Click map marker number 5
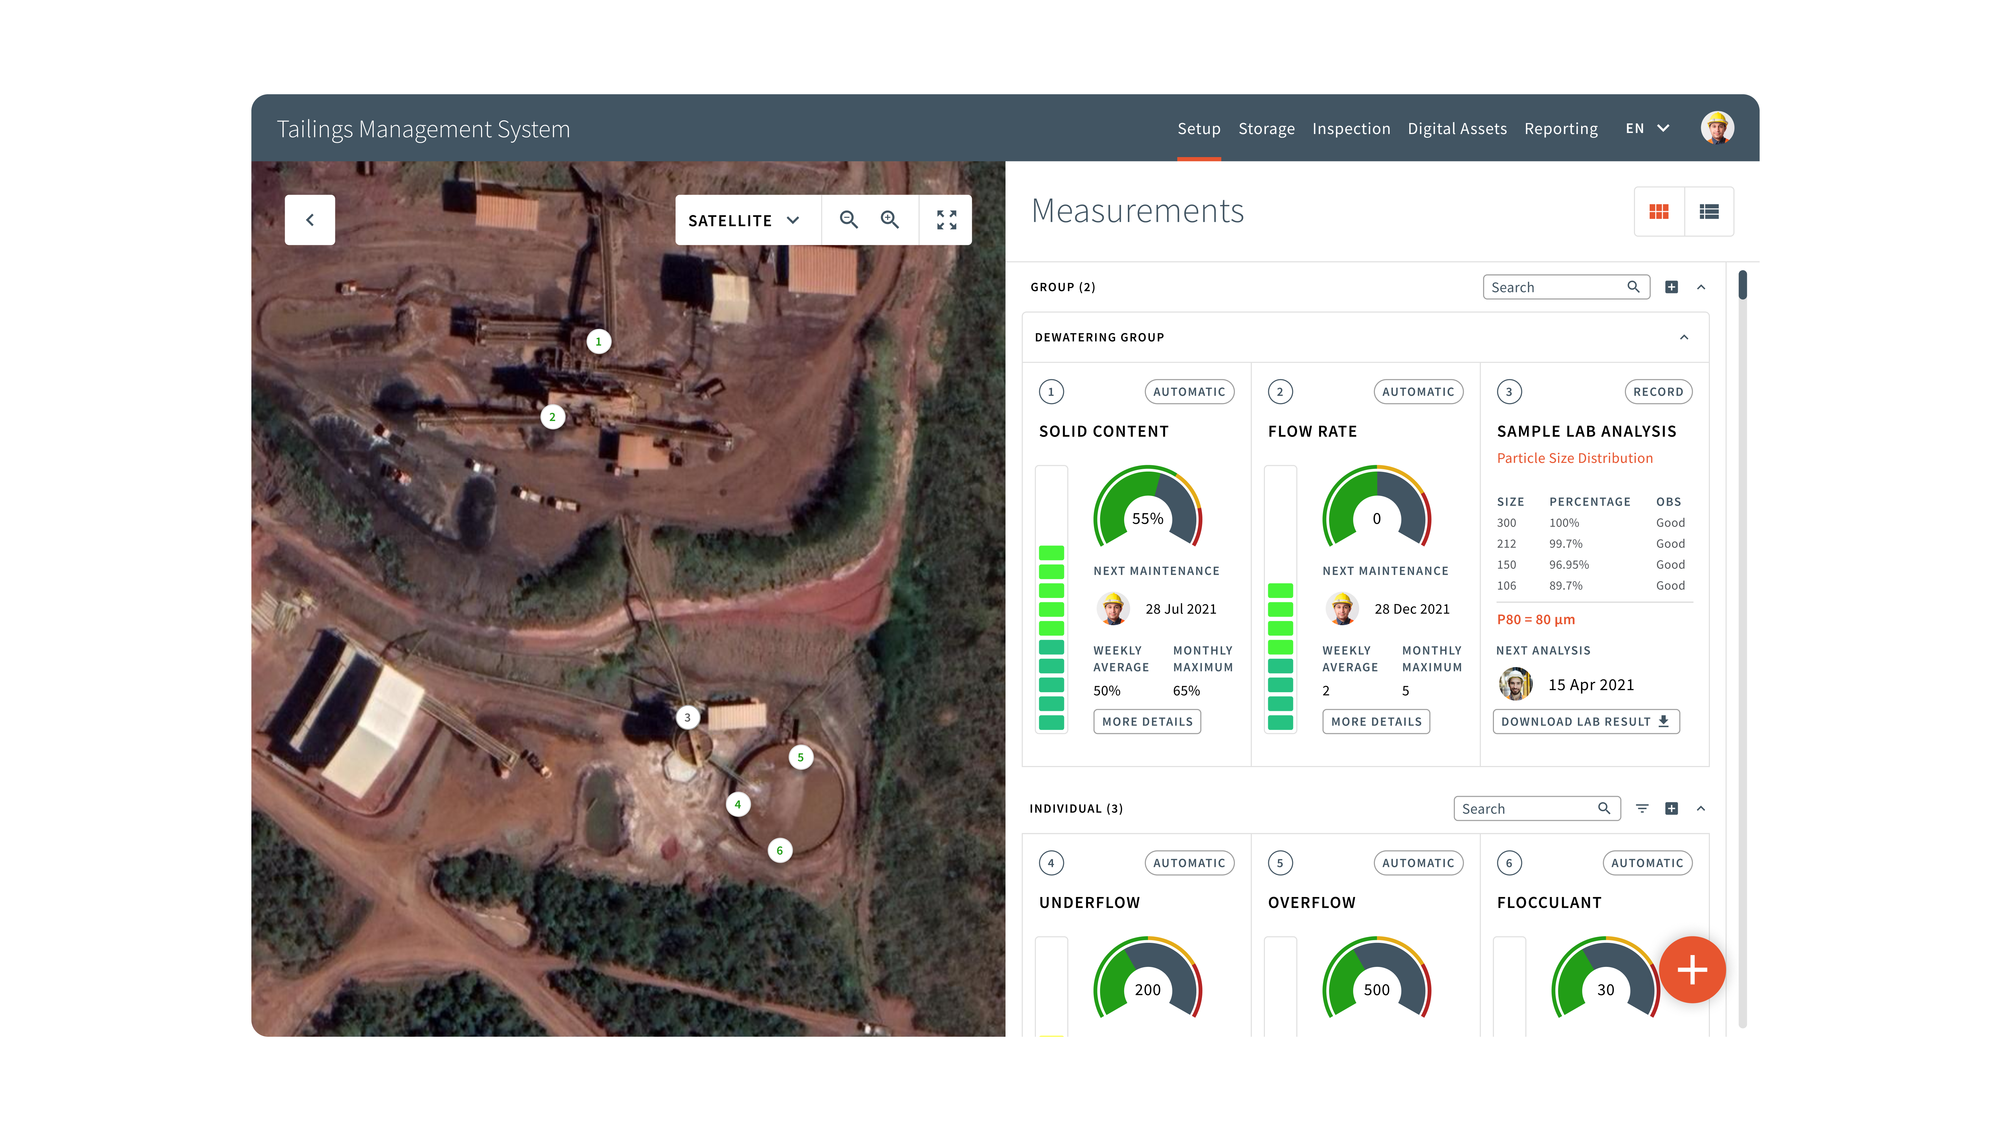The width and height of the screenshot is (2011, 1131). [x=800, y=757]
